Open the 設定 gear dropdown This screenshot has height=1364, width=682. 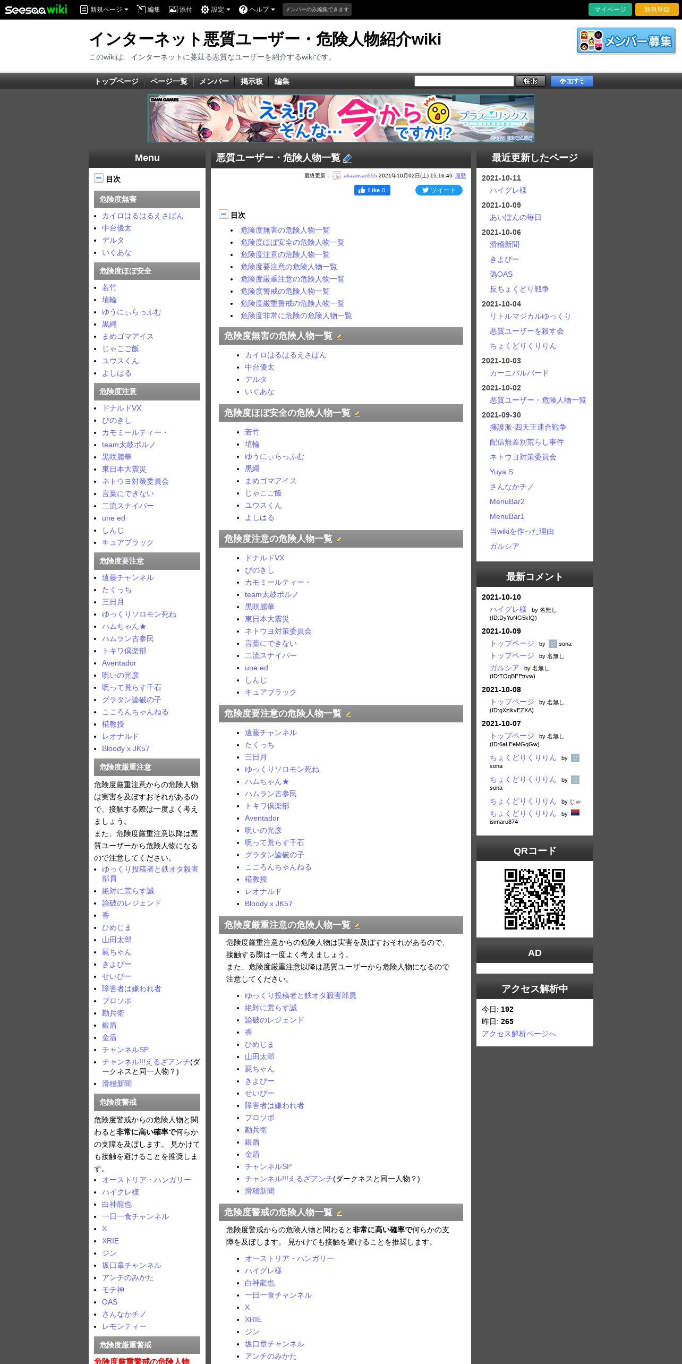(x=216, y=10)
